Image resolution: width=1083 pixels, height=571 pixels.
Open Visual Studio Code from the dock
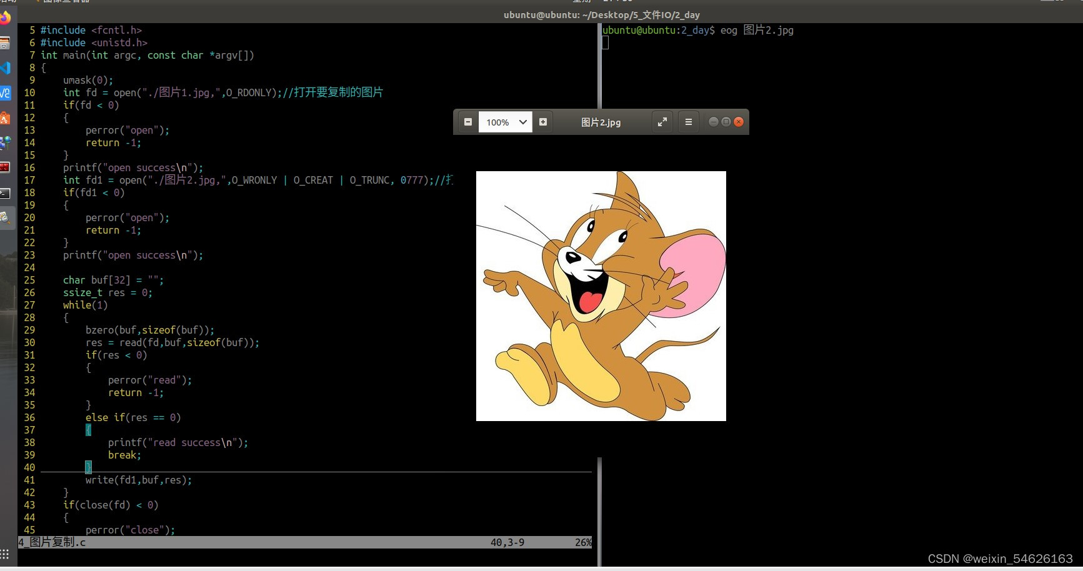5,67
